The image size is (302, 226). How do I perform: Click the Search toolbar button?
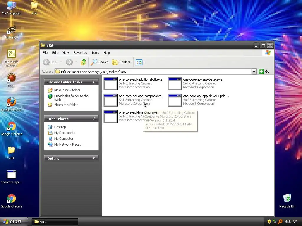[x=100, y=62]
